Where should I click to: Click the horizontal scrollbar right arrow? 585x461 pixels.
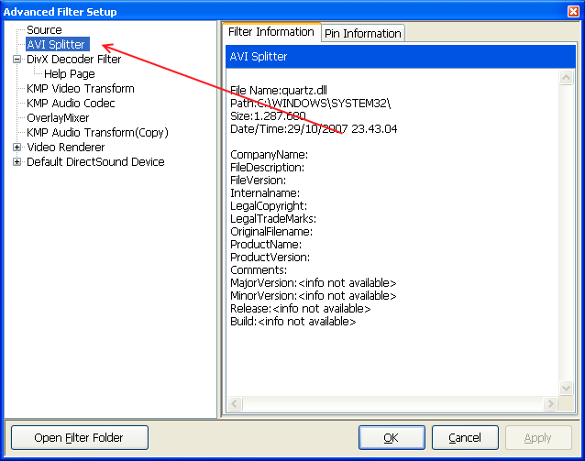(x=550, y=403)
